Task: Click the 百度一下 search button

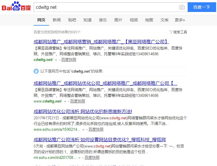Action: (x=202, y=7)
